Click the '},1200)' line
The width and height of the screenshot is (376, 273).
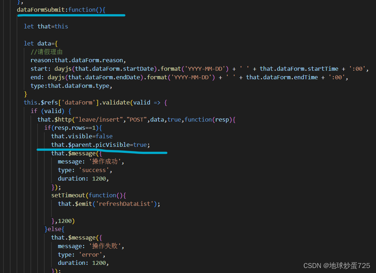pyautogui.click(x=63, y=221)
